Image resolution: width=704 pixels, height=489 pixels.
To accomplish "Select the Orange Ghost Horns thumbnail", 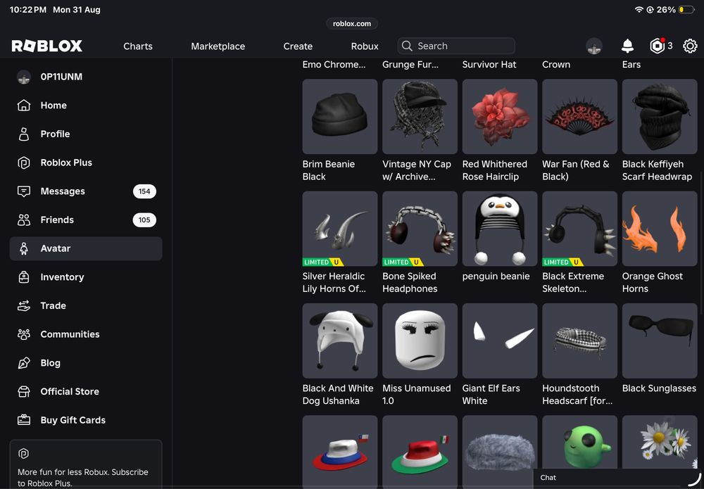I will pos(660,229).
